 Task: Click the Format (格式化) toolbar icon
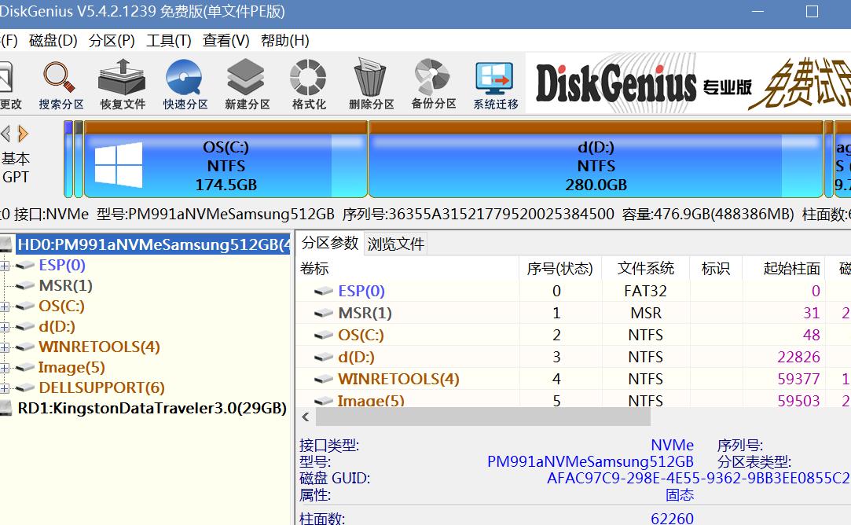[308, 84]
